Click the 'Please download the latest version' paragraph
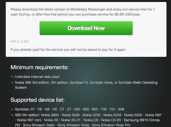 pyautogui.click(x=83, y=12)
